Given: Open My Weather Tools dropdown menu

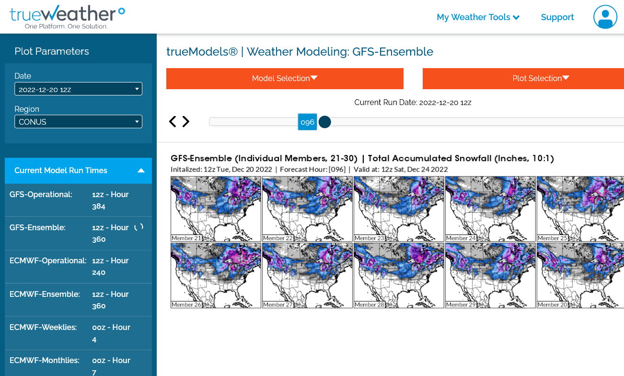Looking at the screenshot, I should [478, 17].
